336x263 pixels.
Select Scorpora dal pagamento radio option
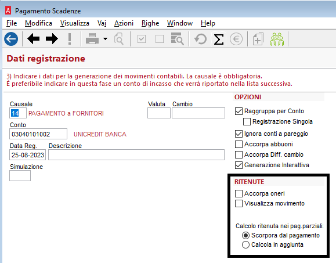coord(245,235)
